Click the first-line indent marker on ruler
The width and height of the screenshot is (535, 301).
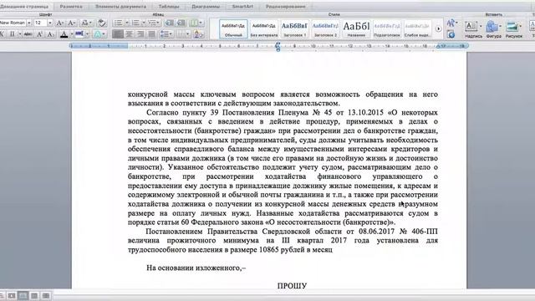coord(278,43)
